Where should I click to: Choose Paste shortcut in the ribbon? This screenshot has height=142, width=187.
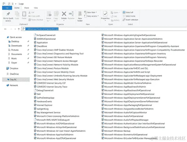(x=36, y=20)
